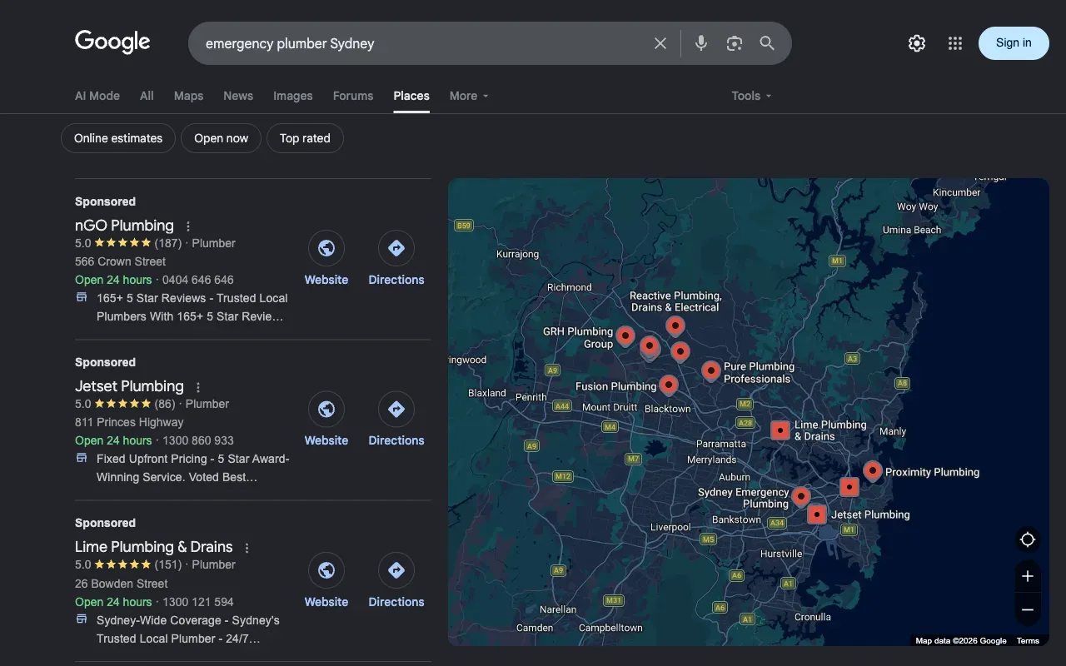Expand the Tools dropdown
The height and width of the screenshot is (666, 1066).
click(x=751, y=96)
